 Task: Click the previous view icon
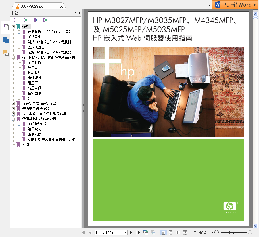point(145,232)
